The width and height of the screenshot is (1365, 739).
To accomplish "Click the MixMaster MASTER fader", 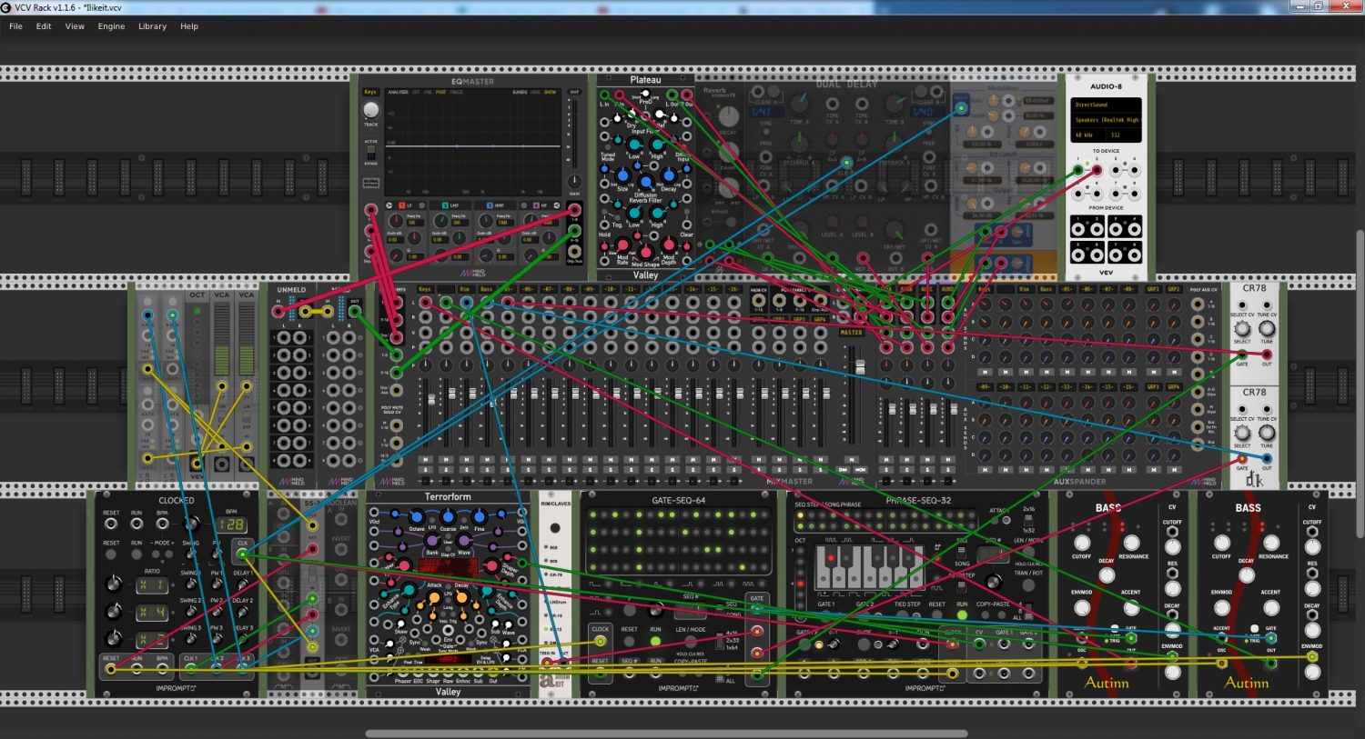I will coord(860,366).
